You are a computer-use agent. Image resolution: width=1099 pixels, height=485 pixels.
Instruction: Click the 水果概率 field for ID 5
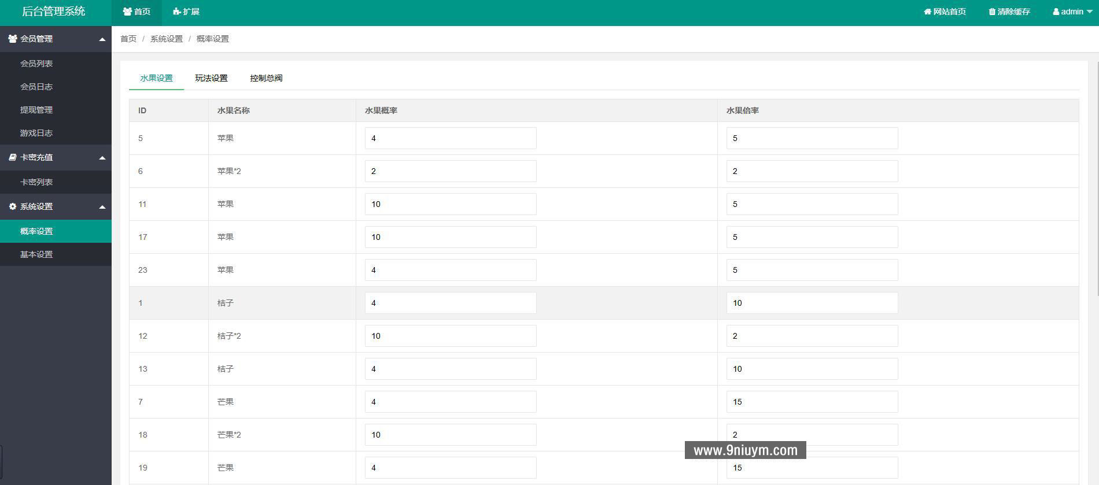tap(450, 138)
